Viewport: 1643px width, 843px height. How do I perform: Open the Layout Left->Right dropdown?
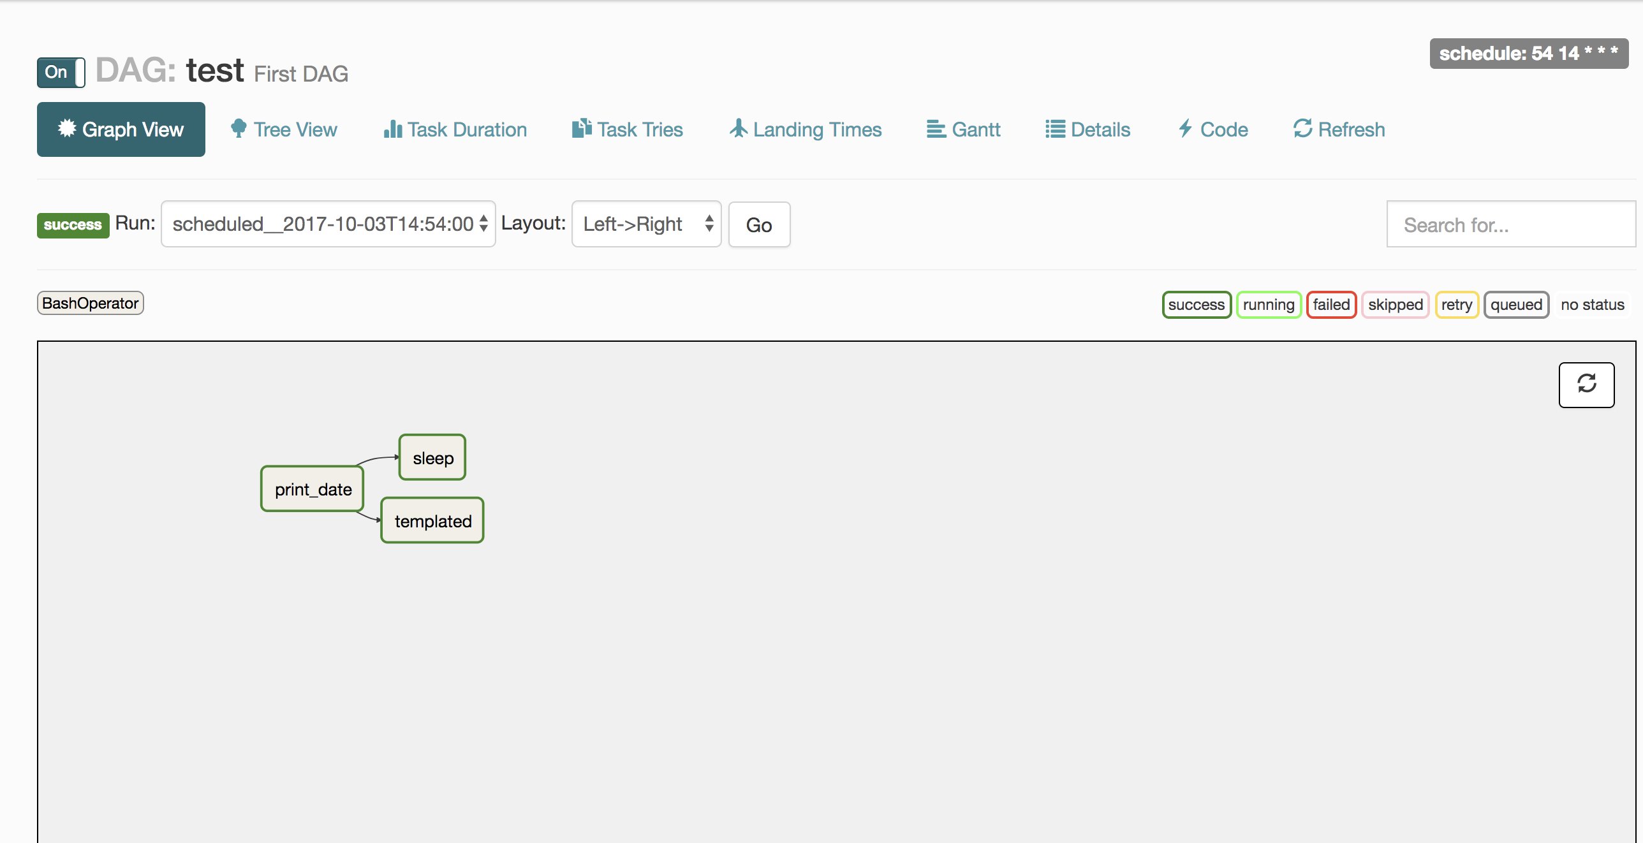(645, 224)
